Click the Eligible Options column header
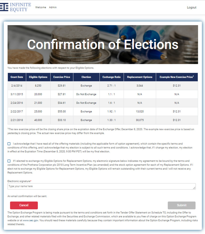 tap(38, 77)
